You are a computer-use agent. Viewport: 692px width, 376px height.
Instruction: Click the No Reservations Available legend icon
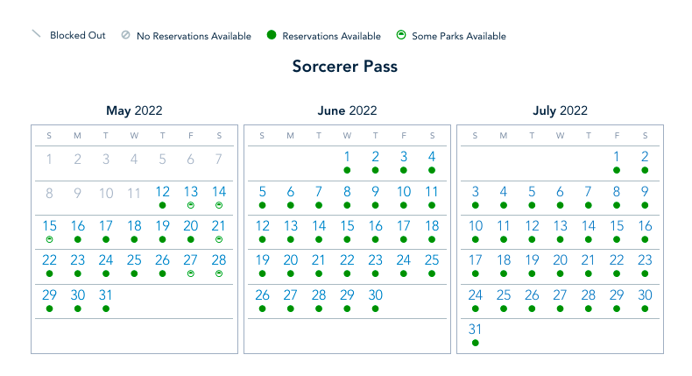coord(125,36)
